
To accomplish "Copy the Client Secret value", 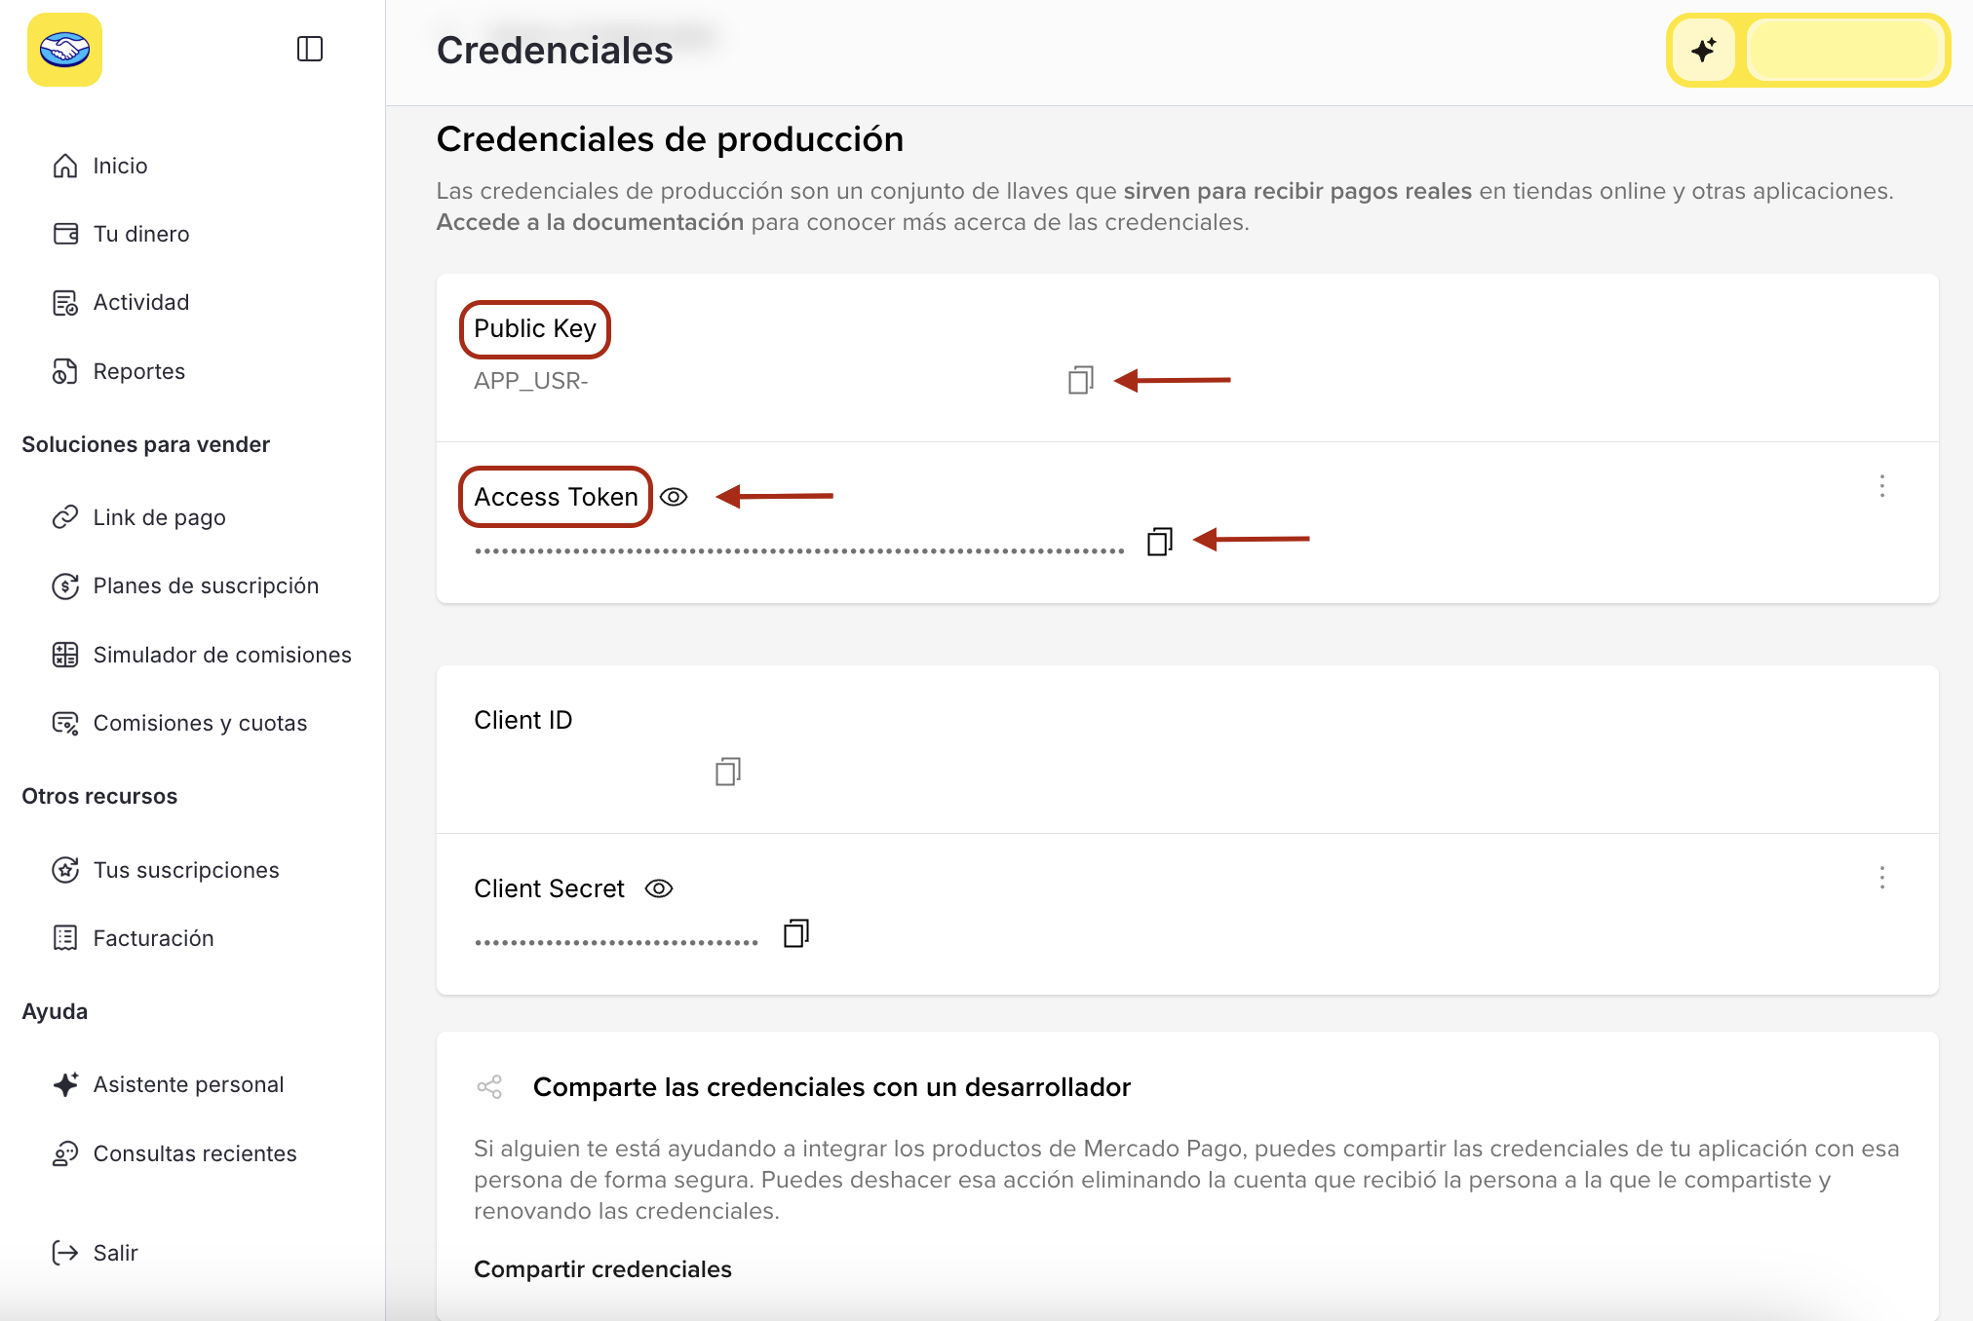I will click(x=796, y=933).
